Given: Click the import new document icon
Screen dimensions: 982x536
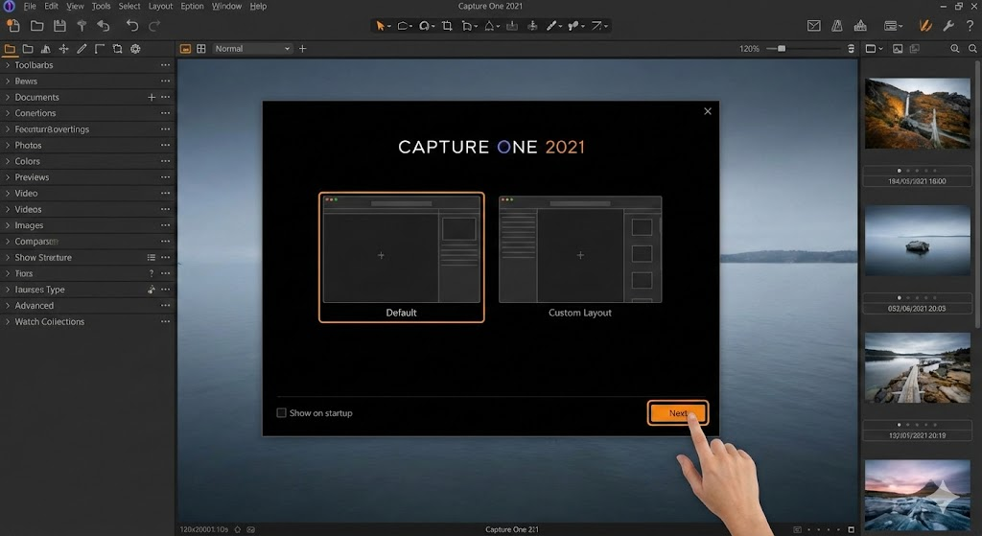Looking at the screenshot, I should click(x=13, y=26).
